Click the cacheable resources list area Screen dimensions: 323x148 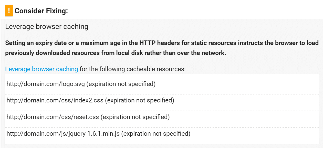tap(161, 109)
